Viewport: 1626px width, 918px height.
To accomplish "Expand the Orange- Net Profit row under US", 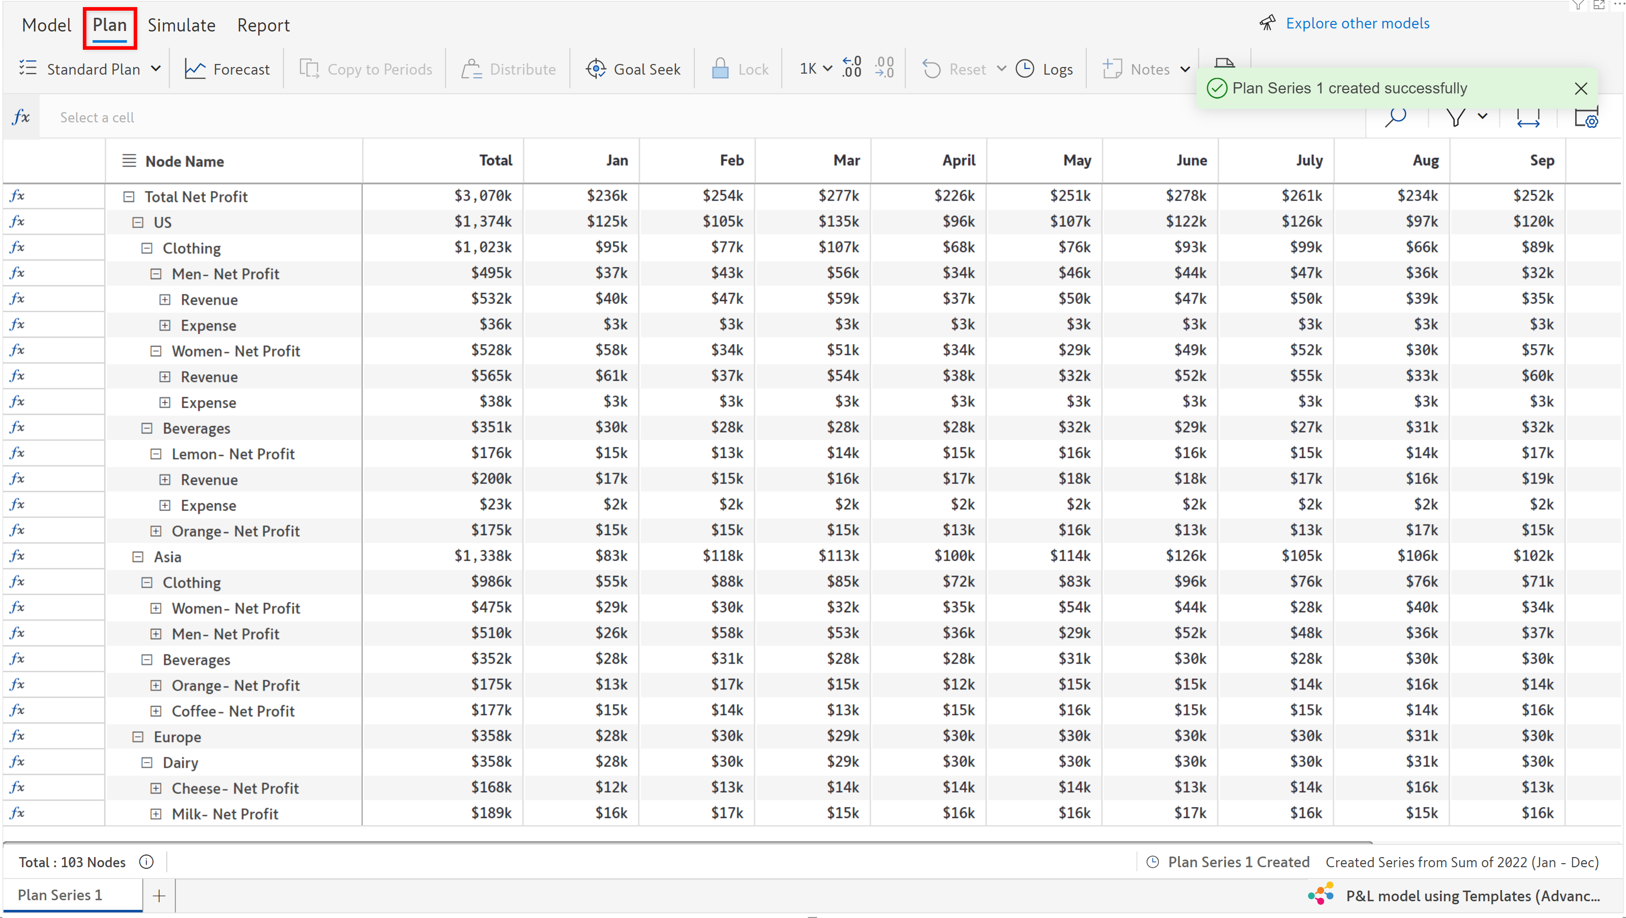I will 156,531.
